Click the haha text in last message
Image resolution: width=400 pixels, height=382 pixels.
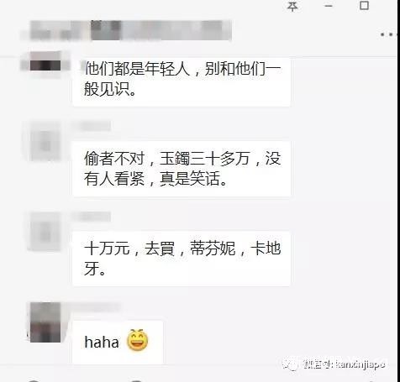pos(102,342)
